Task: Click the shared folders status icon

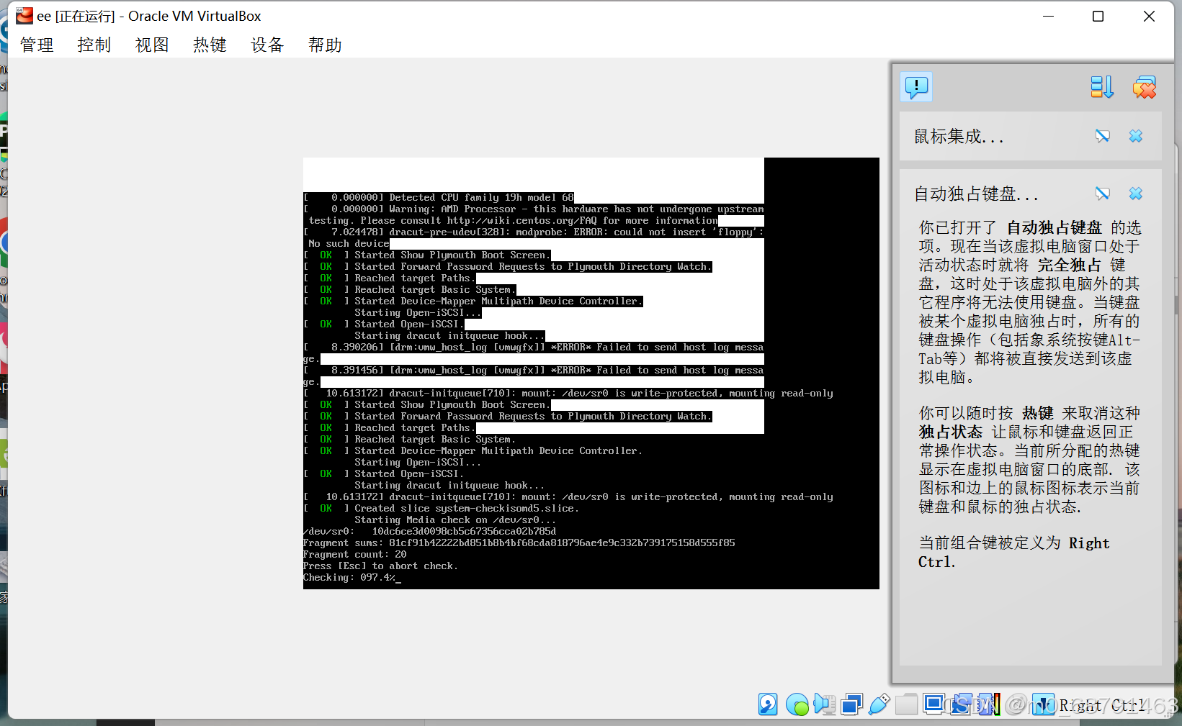Action: click(x=907, y=704)
